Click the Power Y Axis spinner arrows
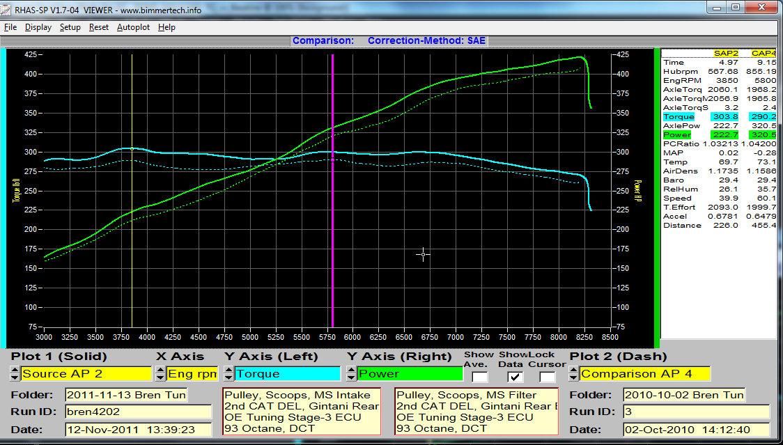This screenshot has width=783, height=445. click(x=352, y=373)
